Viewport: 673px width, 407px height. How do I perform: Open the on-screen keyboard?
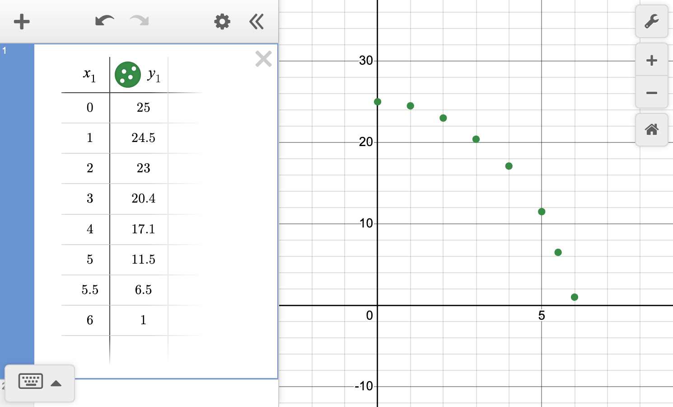[30, 381]
